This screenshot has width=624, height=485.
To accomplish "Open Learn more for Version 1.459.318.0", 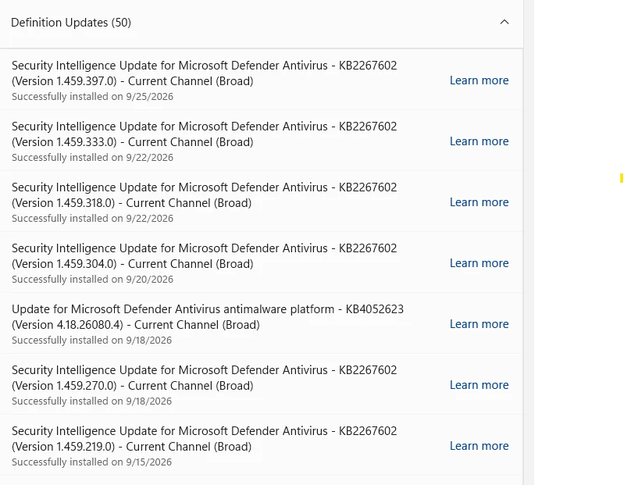I will click(480, 202).
